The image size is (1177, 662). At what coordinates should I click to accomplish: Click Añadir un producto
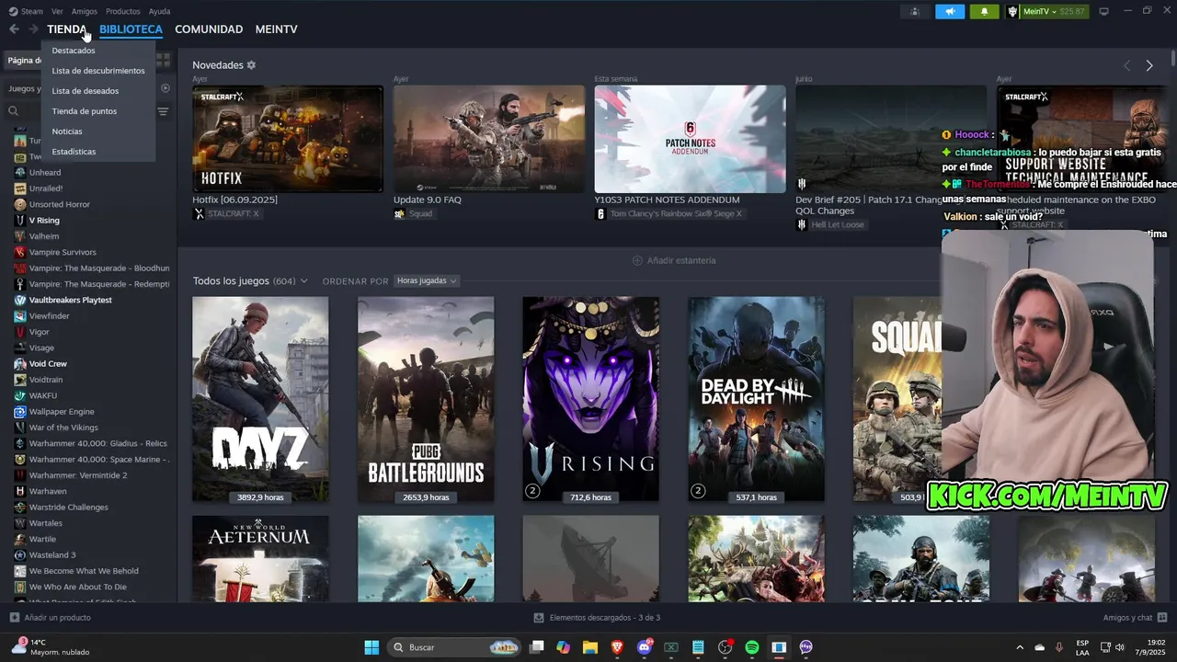51,617
